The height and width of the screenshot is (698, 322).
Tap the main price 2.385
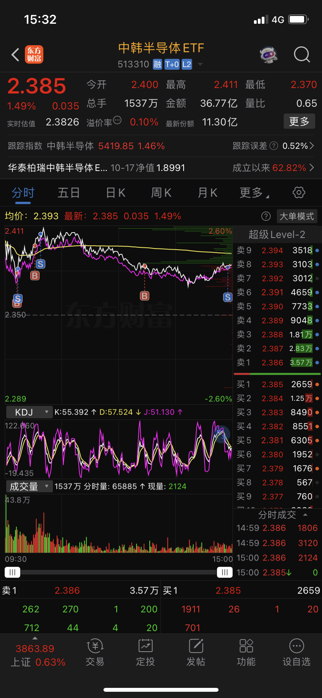coord(37,86)
